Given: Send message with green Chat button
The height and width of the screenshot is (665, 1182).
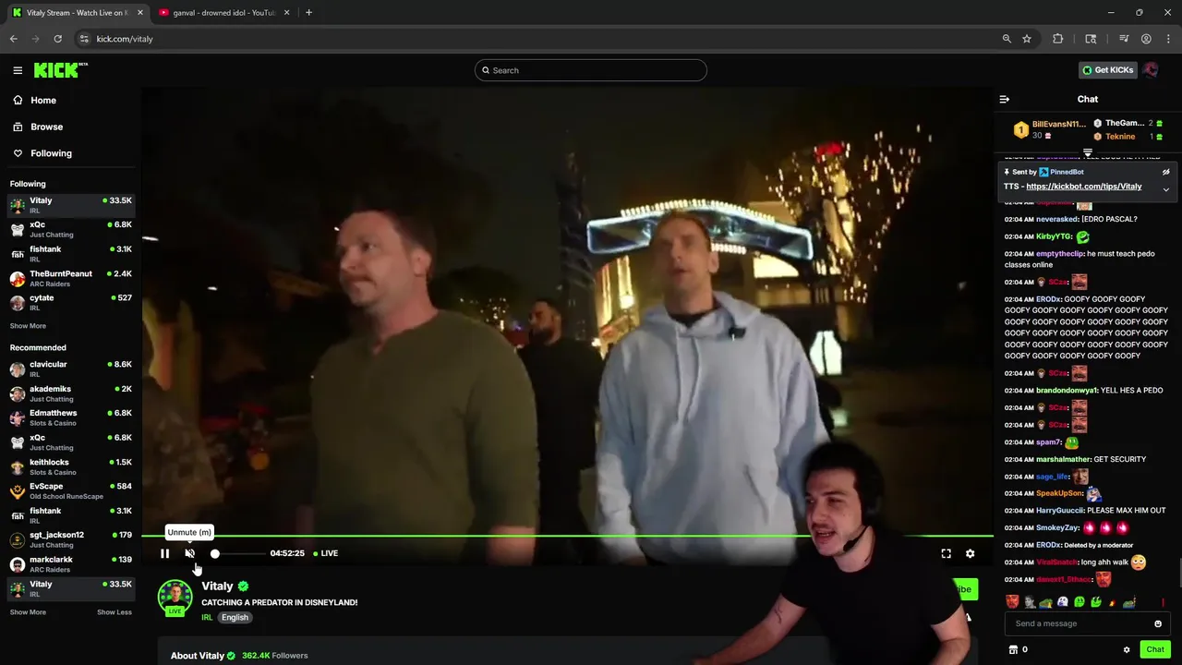Looking at the screenshot, I should click(x=1155, y=649).
